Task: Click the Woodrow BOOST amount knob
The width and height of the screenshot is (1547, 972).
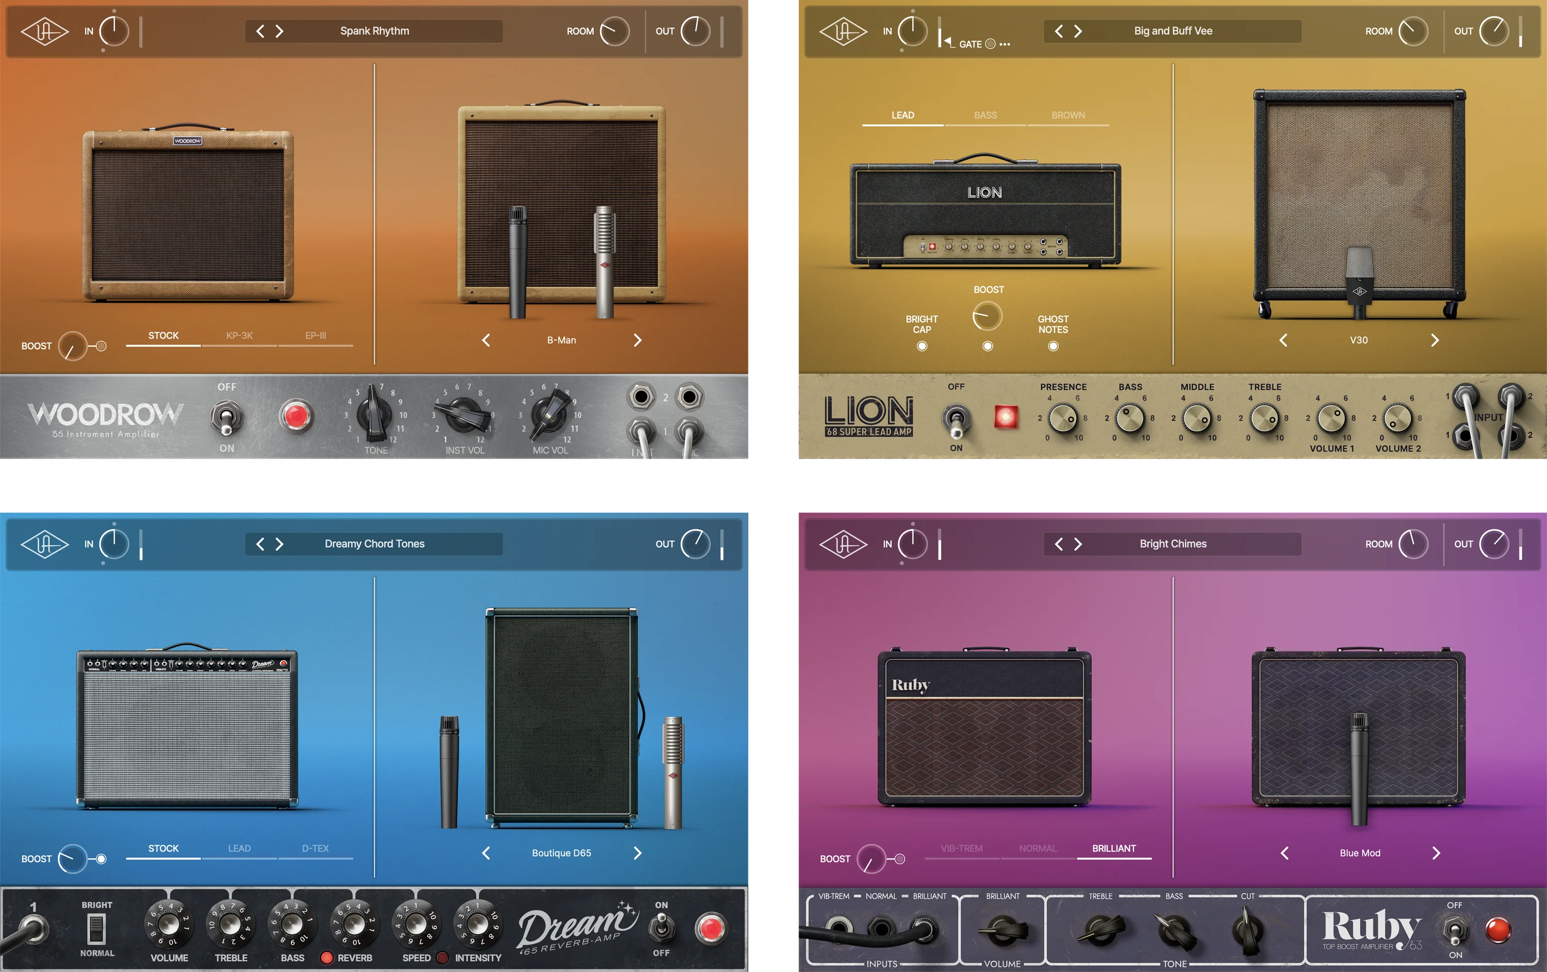Action: coord(73,346)
